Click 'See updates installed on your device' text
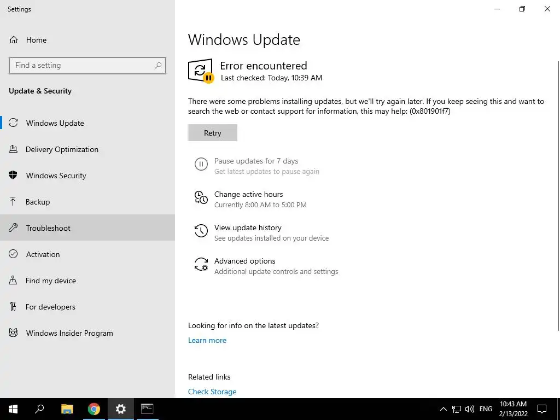 [271, 238]
